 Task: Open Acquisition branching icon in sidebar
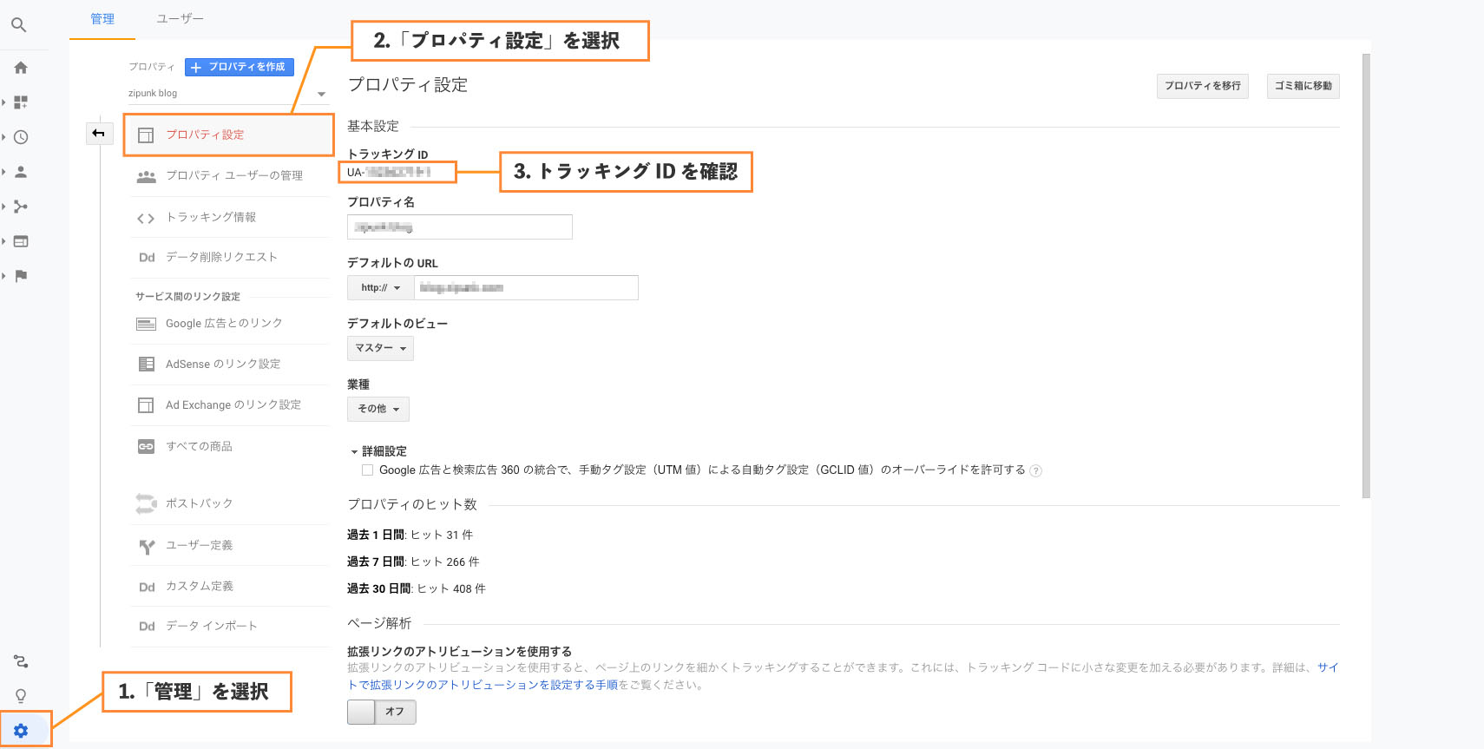point(21,207)
